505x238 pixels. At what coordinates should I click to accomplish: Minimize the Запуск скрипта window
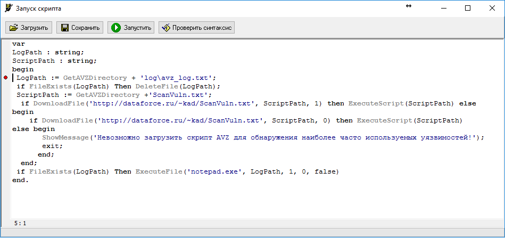443,8
